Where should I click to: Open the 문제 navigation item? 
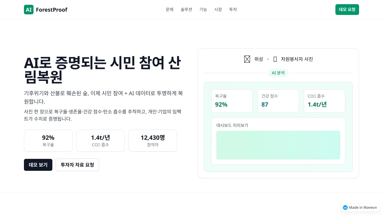[x=170, y=10]
